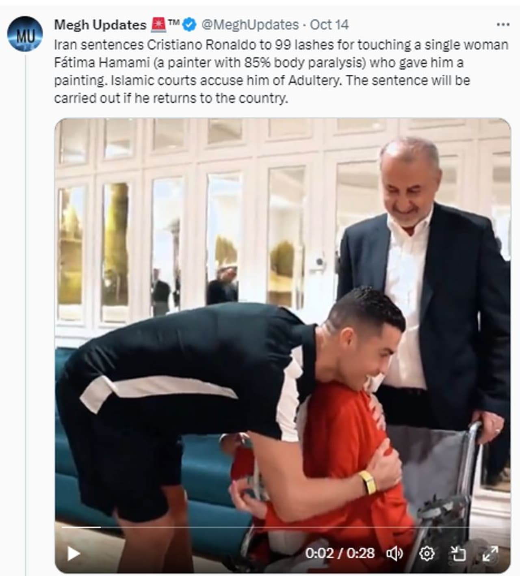Play the video with the play button
This screenshot has height=576, width=520.
[x=74, y=553]
